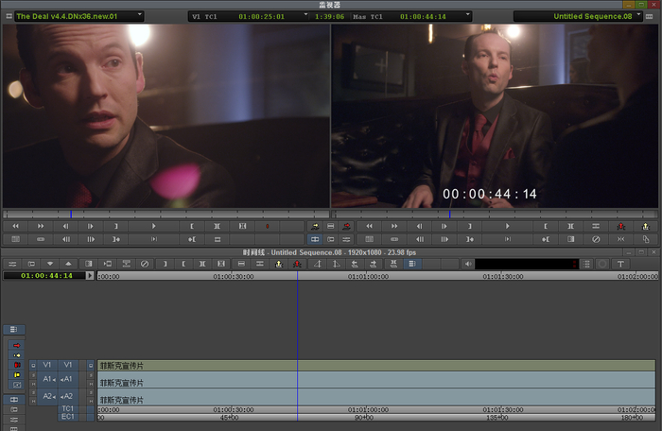Viewport: 662px width, 431px height.
Task: Add a red marker in source monitor
Action: click(x=268, y=226)
